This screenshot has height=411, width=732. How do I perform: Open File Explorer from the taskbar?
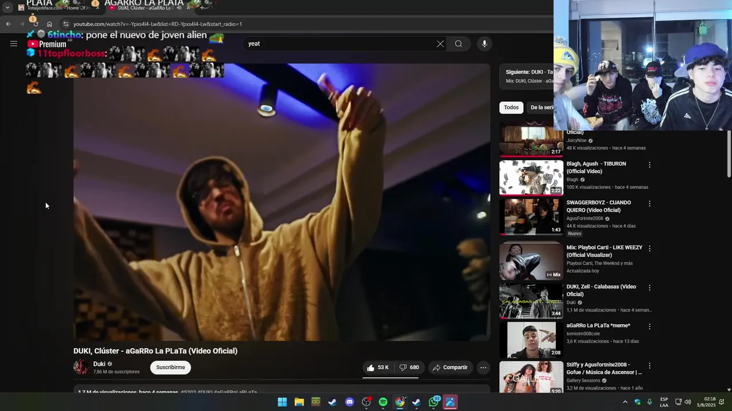click(299, 402)
